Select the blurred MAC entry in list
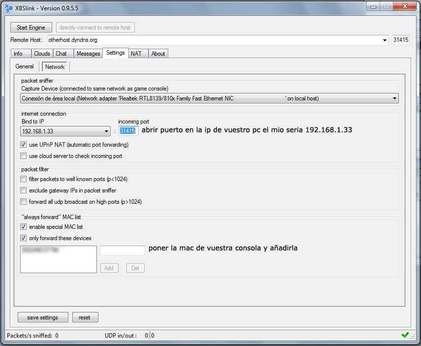This screenshot has width=421, height=346. (x=40, y=250)
